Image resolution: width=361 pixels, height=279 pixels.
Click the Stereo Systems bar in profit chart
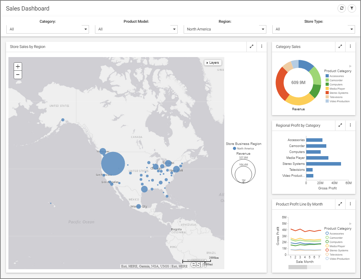click(x=323, y=164)
